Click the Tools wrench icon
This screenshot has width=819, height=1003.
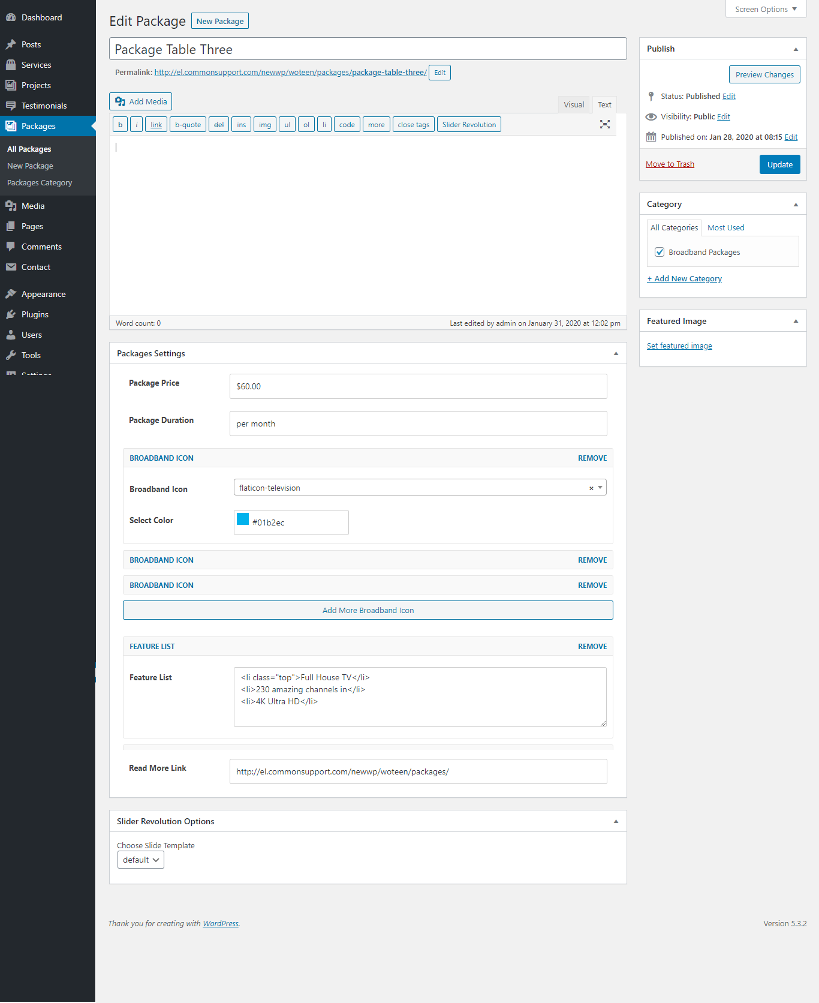coord(11,355)
